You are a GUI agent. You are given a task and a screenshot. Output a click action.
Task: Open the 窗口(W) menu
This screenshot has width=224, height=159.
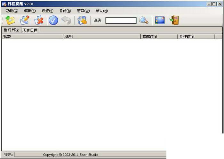coord(84,11)
